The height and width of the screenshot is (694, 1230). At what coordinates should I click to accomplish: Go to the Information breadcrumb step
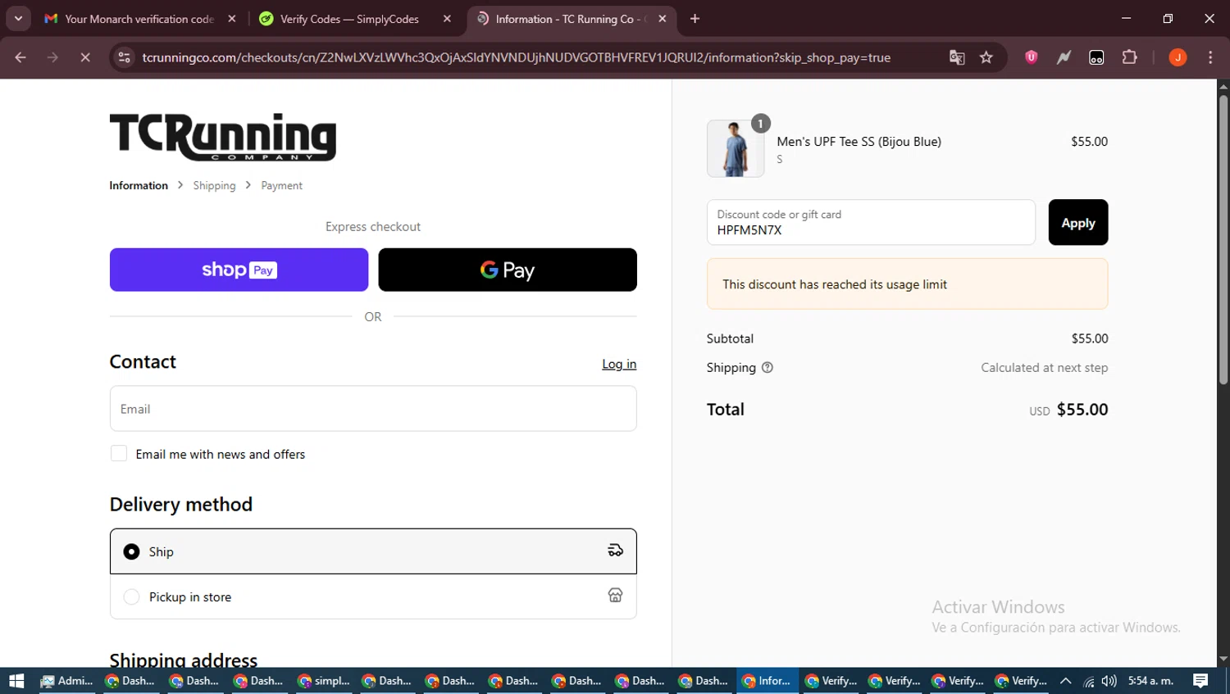pos(139,185)
